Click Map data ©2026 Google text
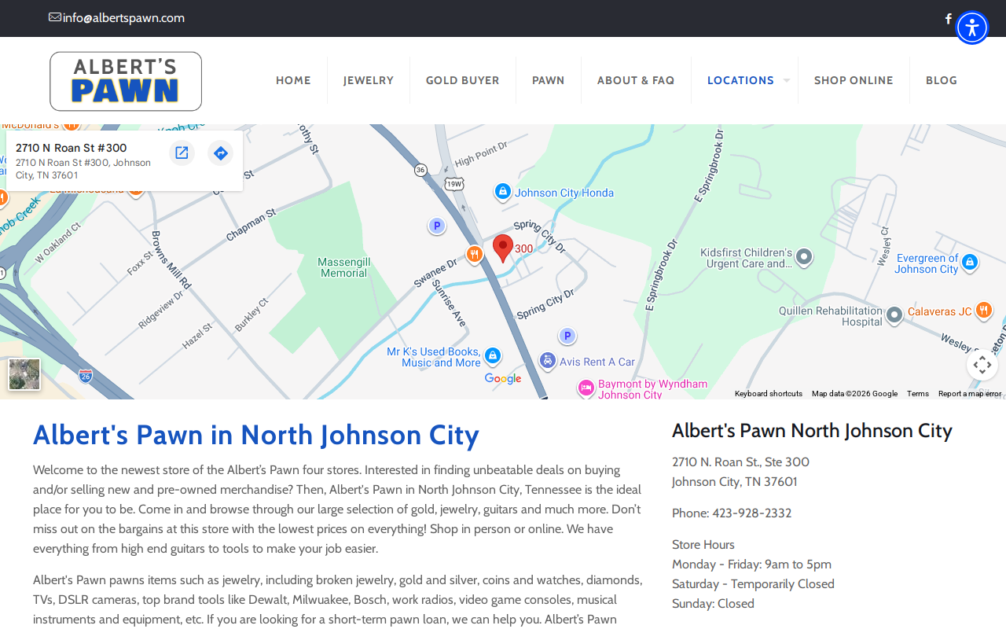Image resolution: width=1006 pixels, height=629 pixels. (854, 394)
